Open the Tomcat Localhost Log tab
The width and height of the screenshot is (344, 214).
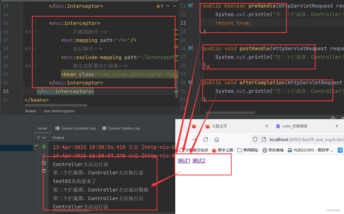75,128
